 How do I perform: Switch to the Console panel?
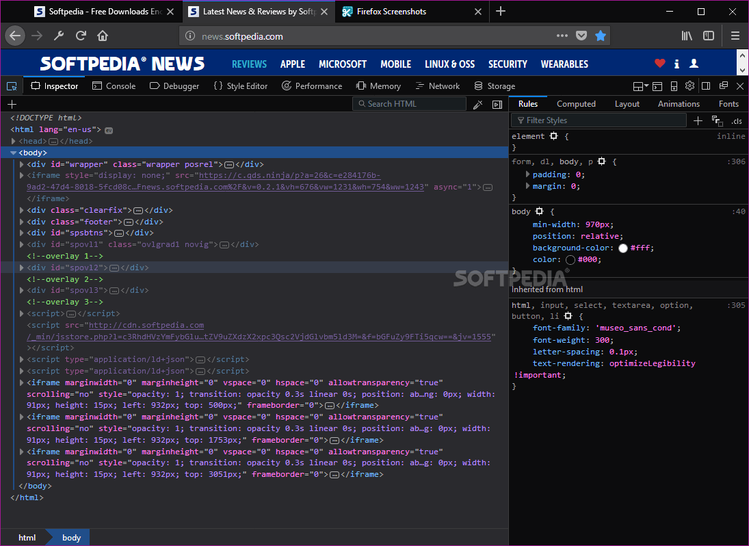(x=114, y=86)
